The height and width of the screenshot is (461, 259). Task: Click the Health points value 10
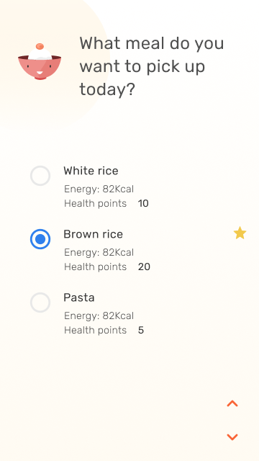pos(143,203)
